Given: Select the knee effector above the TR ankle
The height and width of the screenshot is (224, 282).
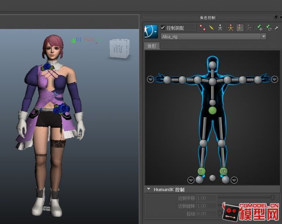Looking at the screenshot, I should [x=222, y=143].
